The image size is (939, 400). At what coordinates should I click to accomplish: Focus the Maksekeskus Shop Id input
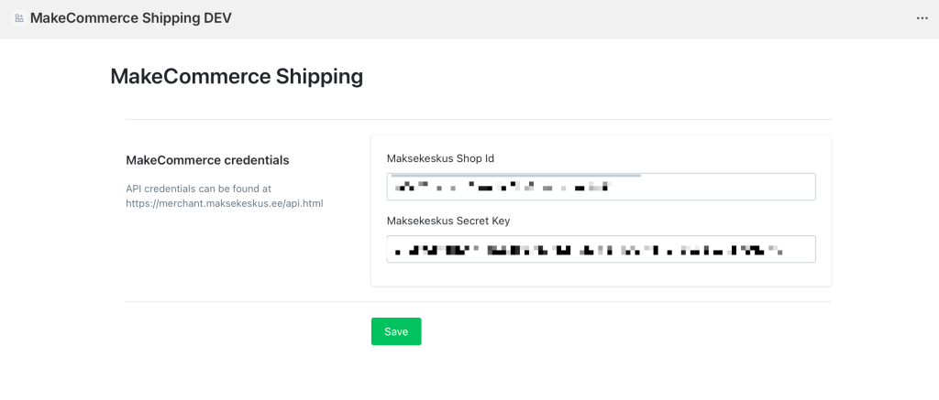601,187
